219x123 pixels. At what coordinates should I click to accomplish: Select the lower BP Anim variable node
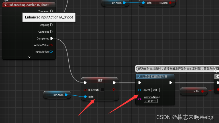57,95
